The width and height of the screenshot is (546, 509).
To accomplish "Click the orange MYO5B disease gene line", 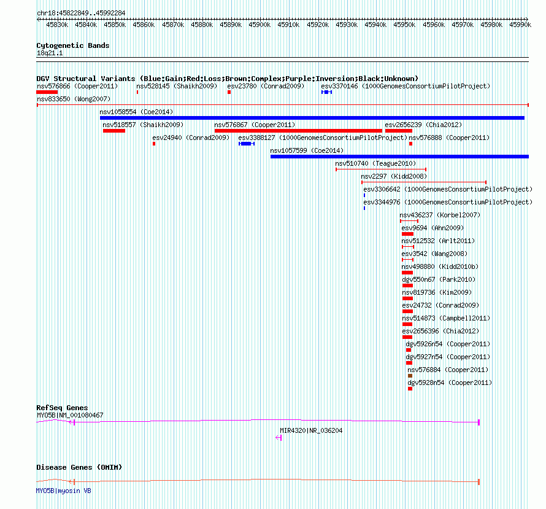I will (258, 481).
